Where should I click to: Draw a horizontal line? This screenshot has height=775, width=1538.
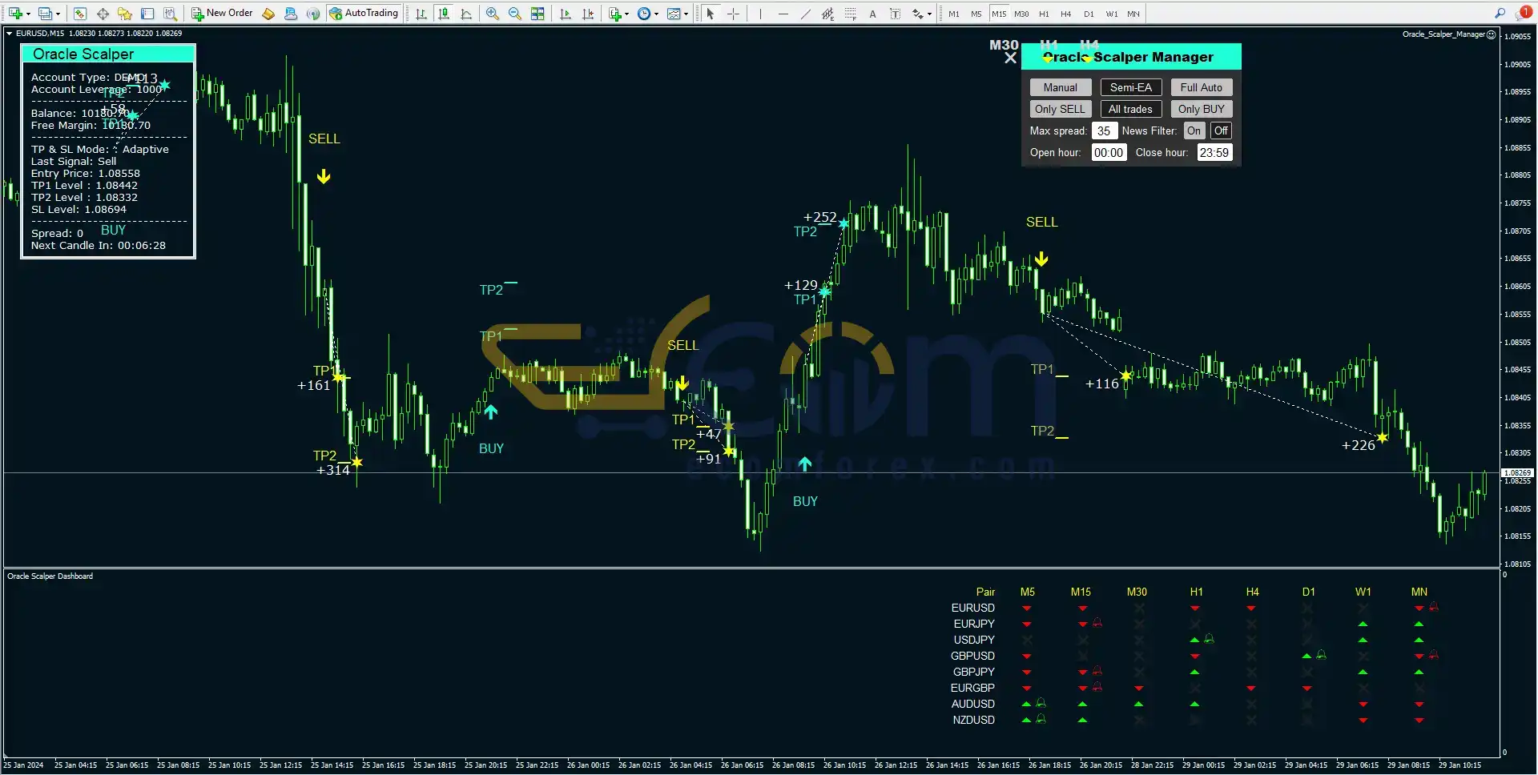[783, 14]
